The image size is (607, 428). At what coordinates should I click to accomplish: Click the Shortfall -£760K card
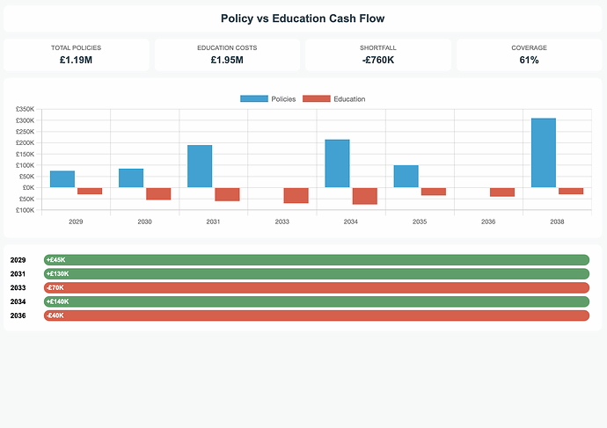(x=378, y=54)
